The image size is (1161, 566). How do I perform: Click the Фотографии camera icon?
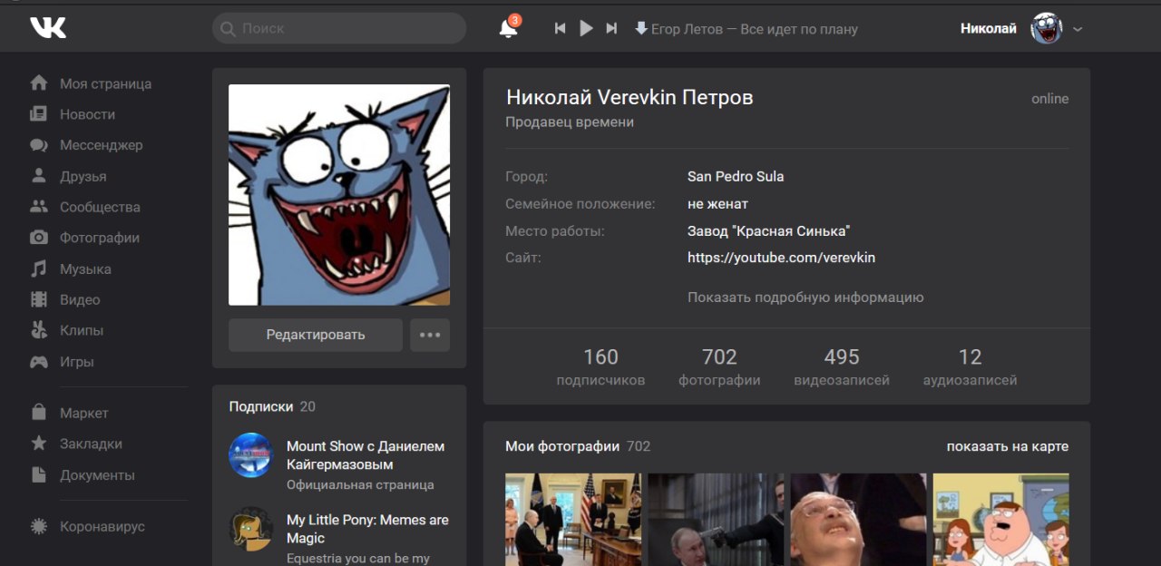point(39,238)
